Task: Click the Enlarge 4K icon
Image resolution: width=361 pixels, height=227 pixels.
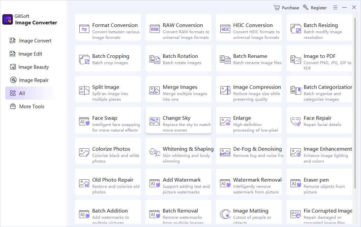Action: pos(225,121)
